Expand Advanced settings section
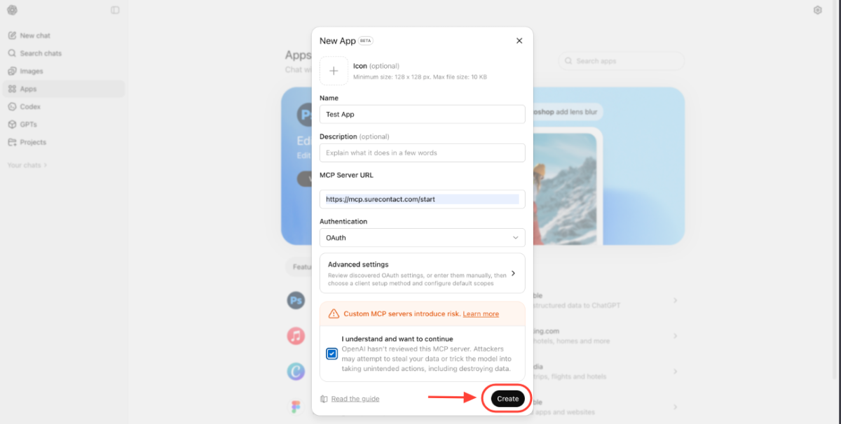The width and height of the screenshot is (841, 424). (x=423, y=274)
